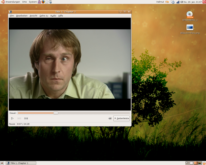This screenshot has width=206, height=165.
Task: Click the red power button icon
Action: [x=204, y=2]
